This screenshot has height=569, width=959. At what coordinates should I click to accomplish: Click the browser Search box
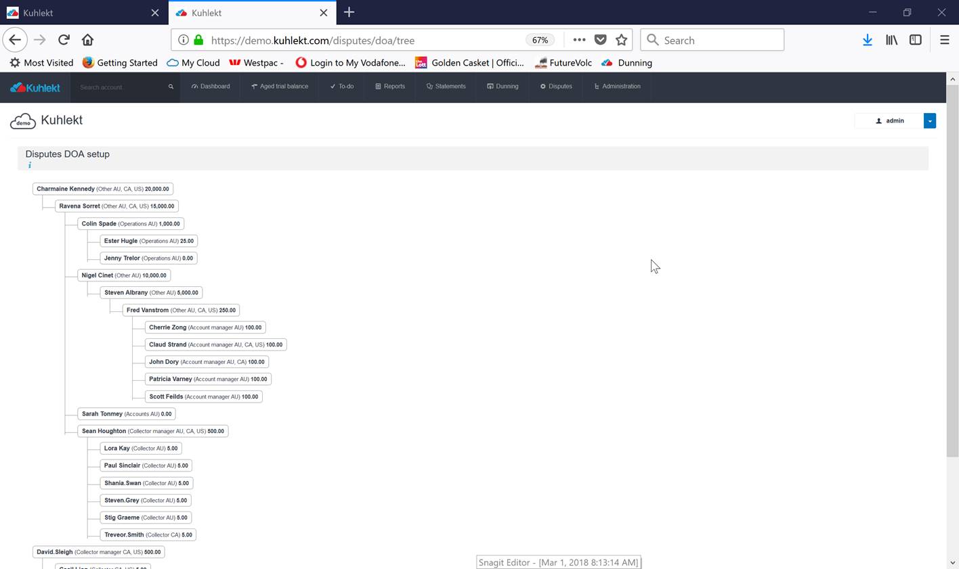click(x=712, y=40)
